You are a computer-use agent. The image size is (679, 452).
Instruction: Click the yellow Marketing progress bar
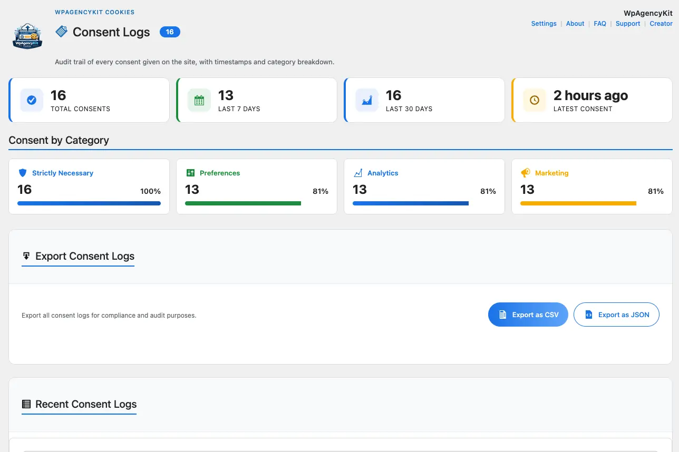pos(578,203)
